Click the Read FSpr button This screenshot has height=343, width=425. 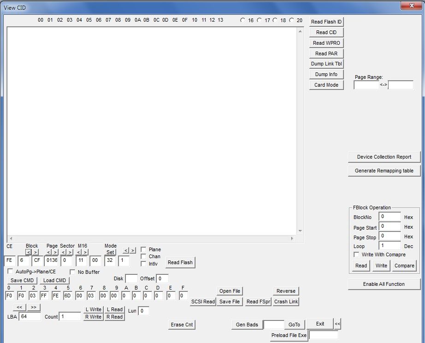[x=258, y=302]
